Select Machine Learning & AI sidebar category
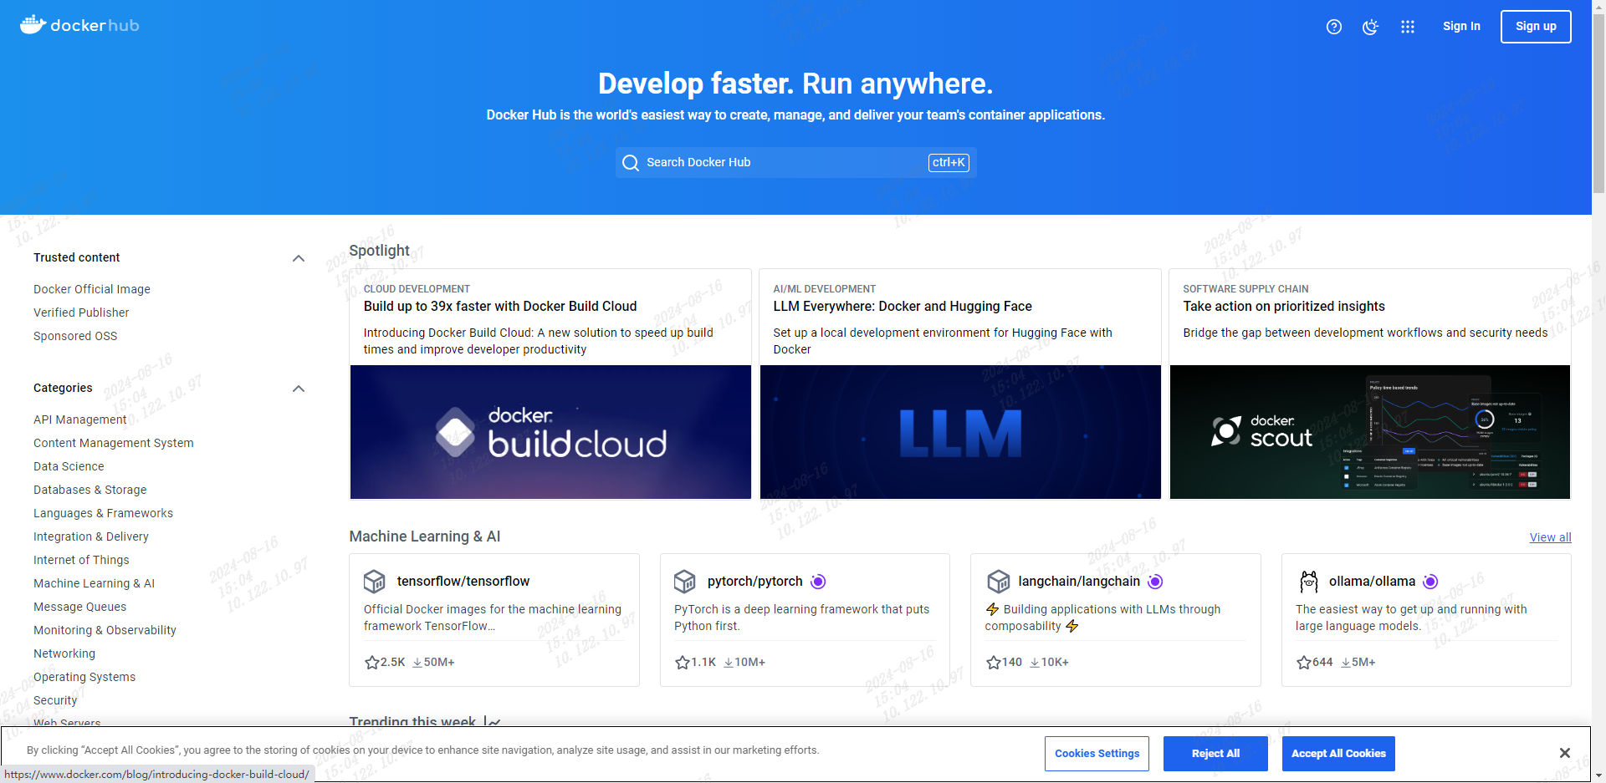 95,583
